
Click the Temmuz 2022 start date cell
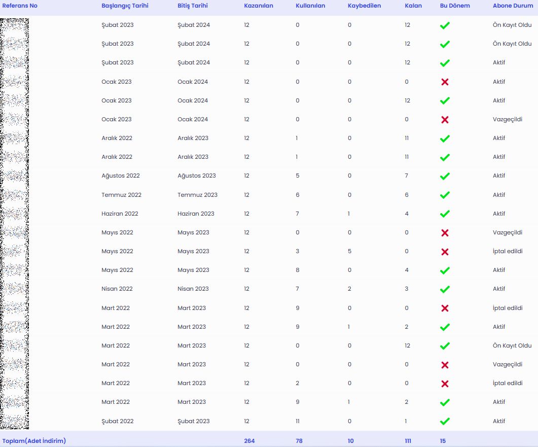(x=121, y=195)
